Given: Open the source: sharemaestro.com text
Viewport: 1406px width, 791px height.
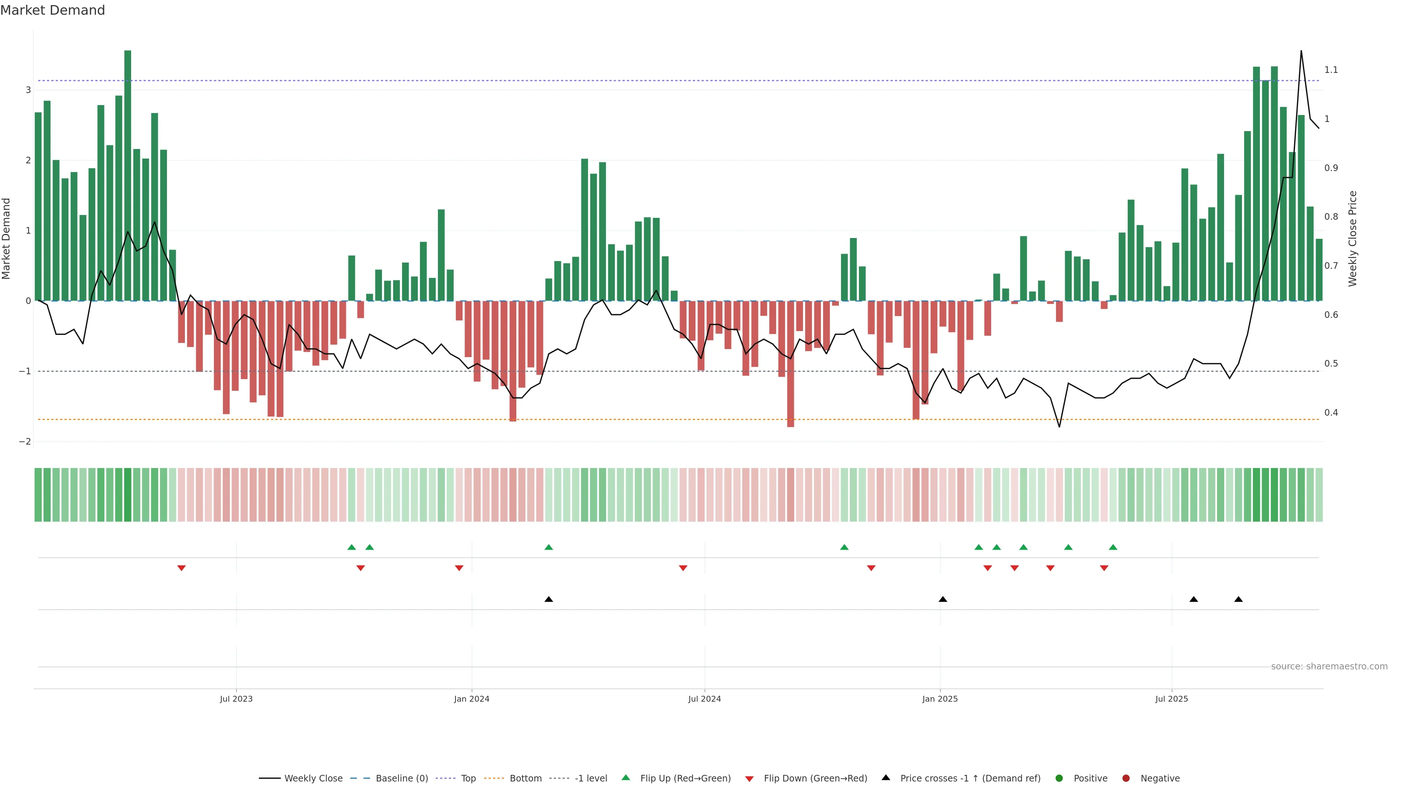Looking at the screenshot, I should (x=1329, y=666).
